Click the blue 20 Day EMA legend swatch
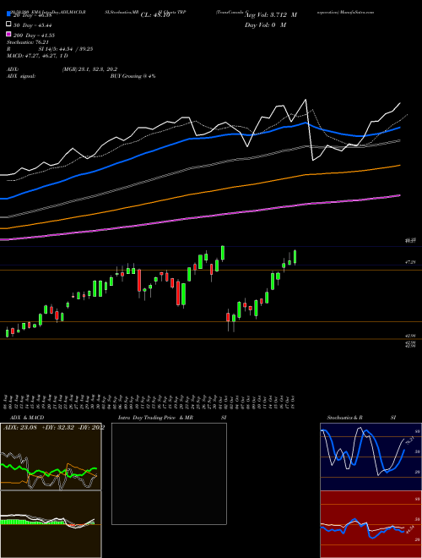The width and height of the screenshot is (422, 558). (x=8, y=14)
